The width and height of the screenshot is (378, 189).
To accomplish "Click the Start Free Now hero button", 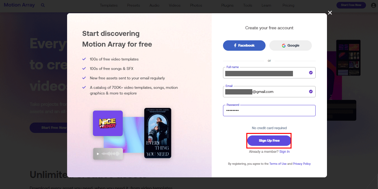I will pyautogui.click(x=48, y=128).
